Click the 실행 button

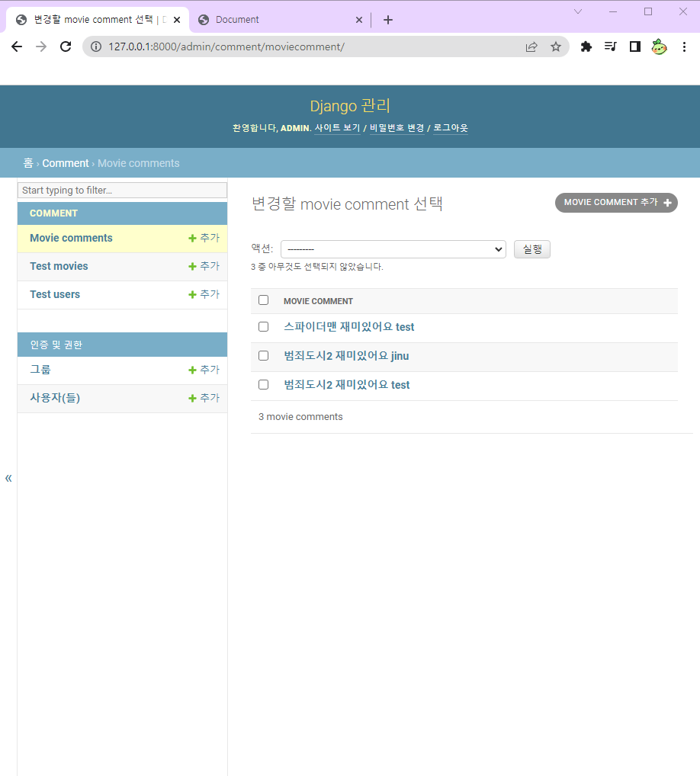coord(532,249)
